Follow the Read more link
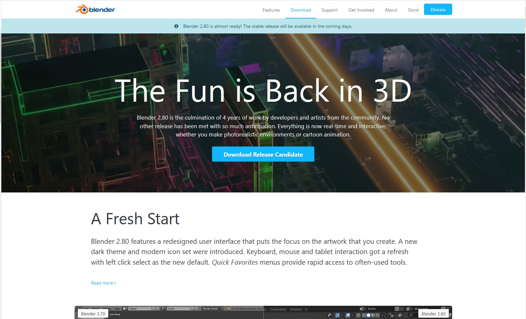 click(x=103, y=283)
